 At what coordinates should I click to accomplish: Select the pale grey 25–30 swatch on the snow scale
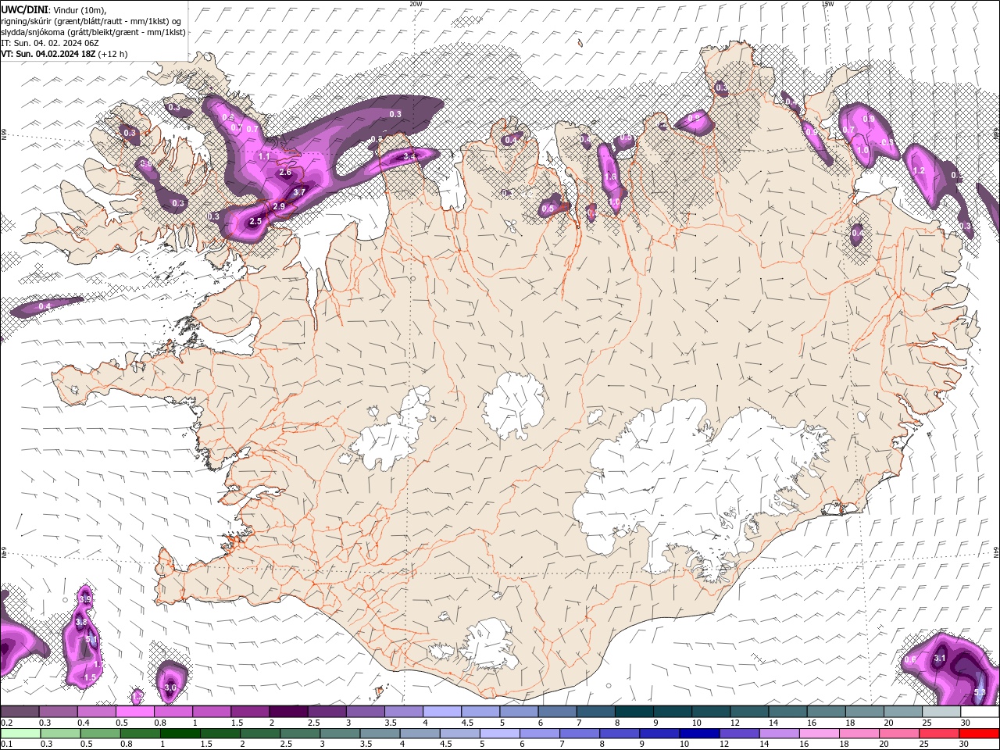pos(942,712)
